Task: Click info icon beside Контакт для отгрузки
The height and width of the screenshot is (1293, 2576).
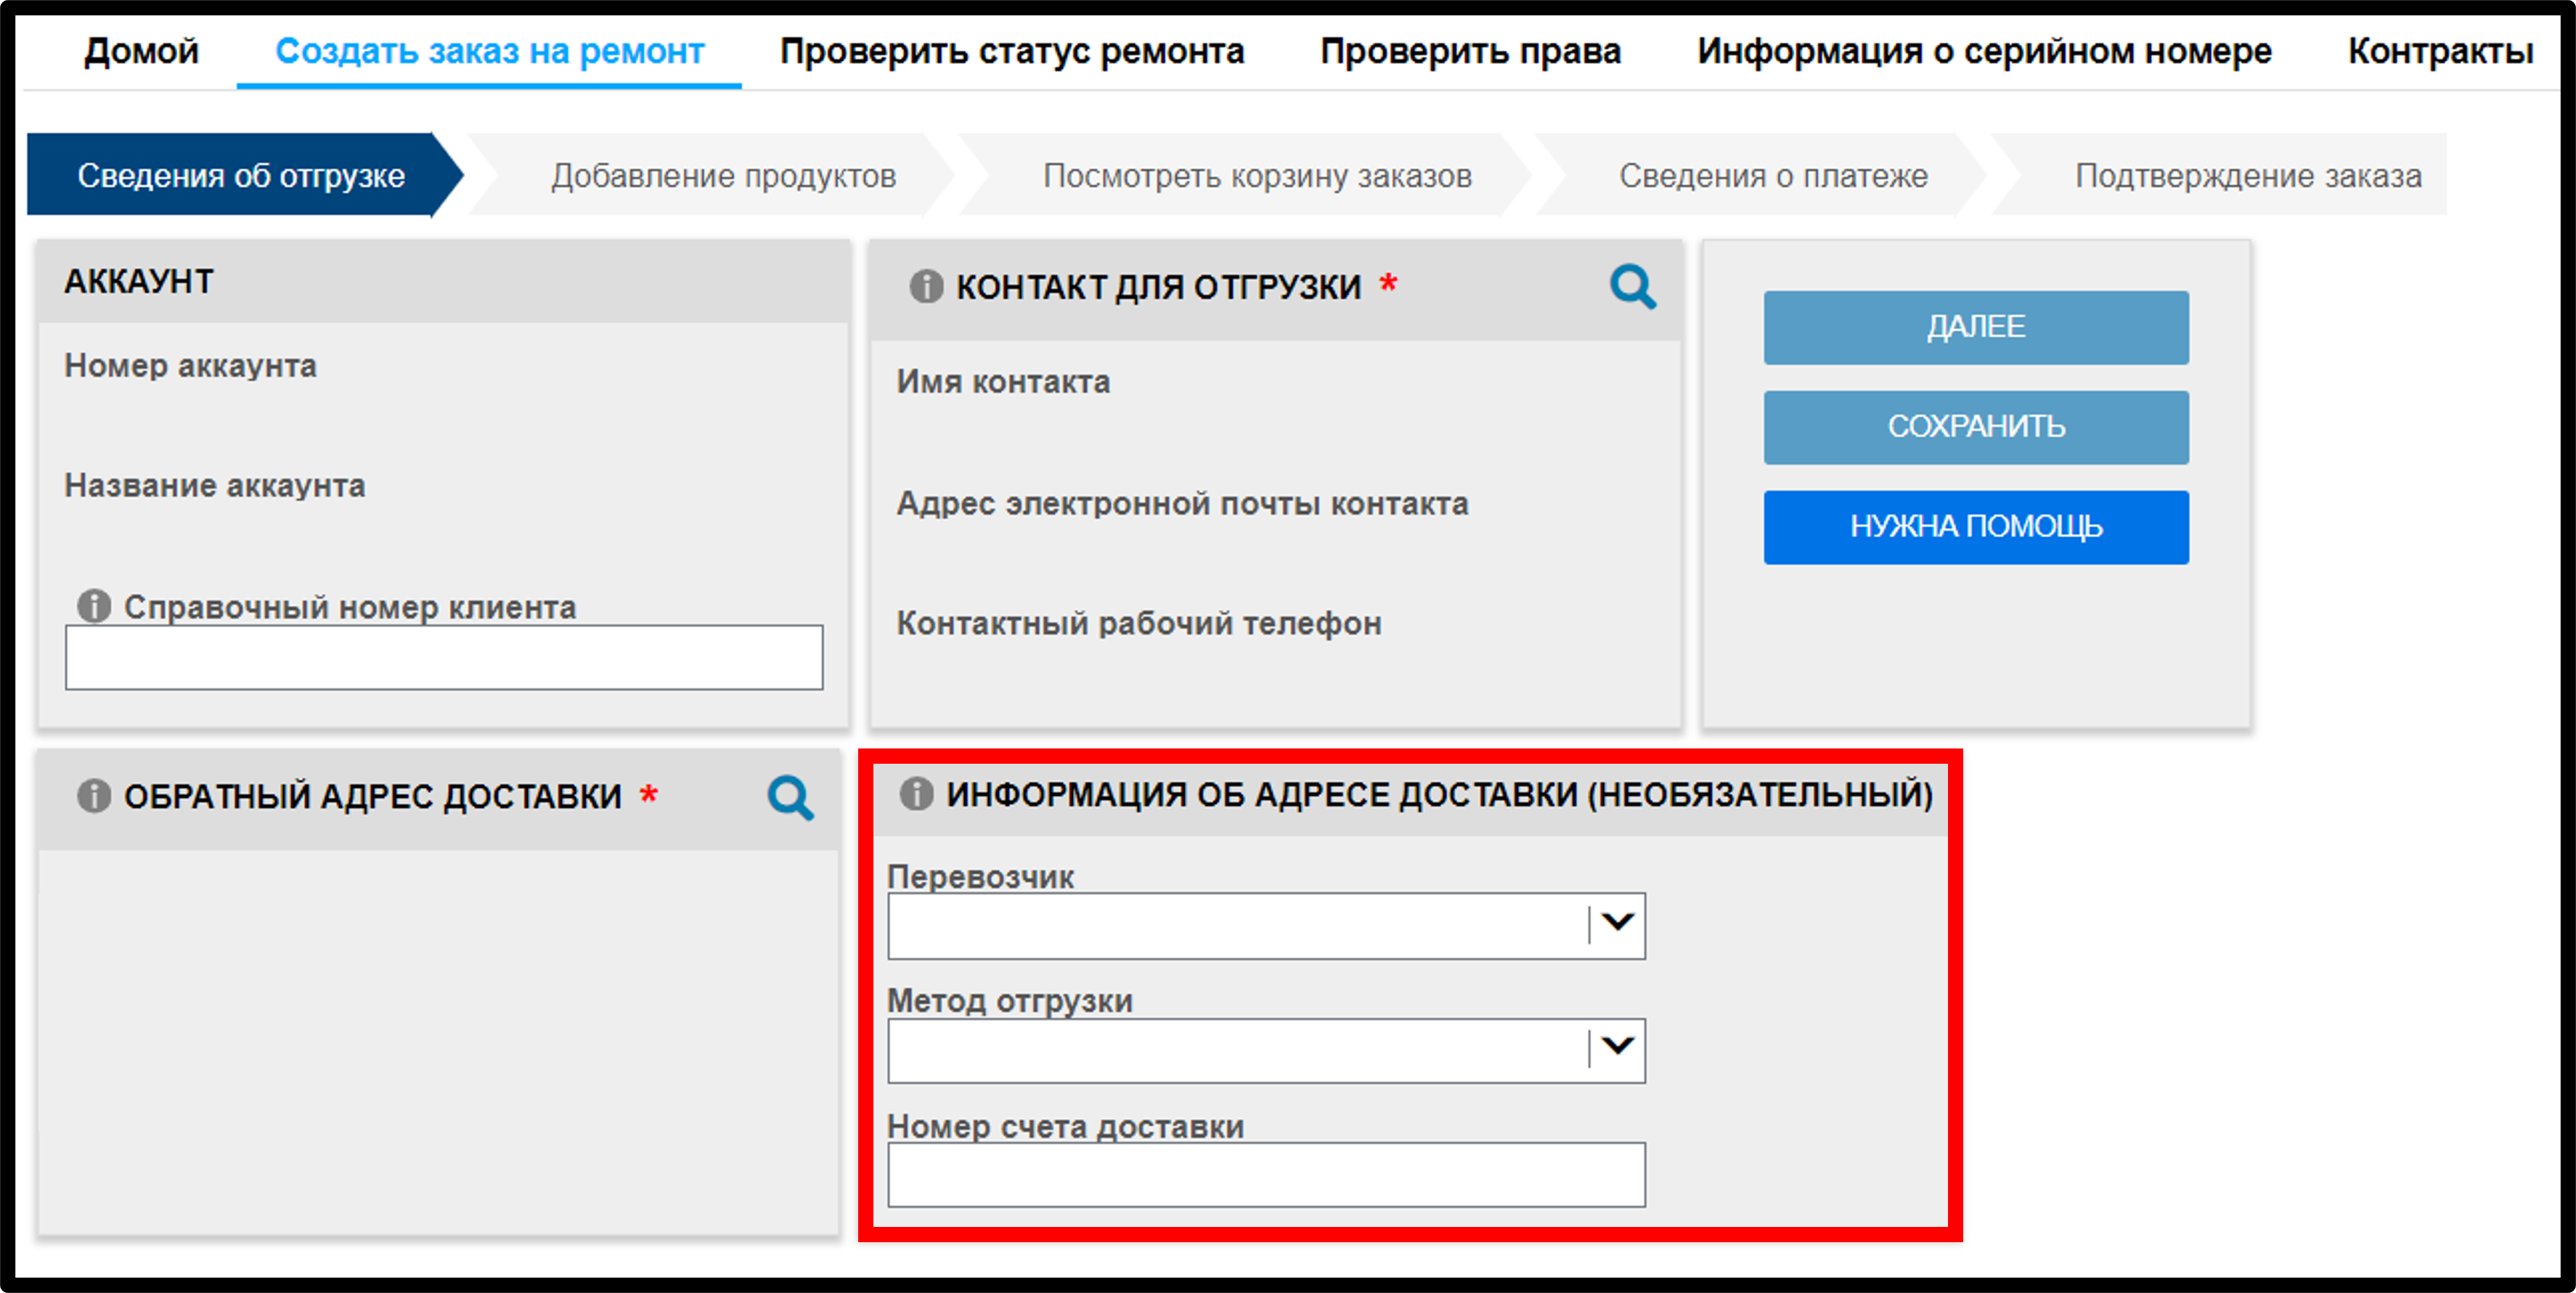Action: pos(926,287)
